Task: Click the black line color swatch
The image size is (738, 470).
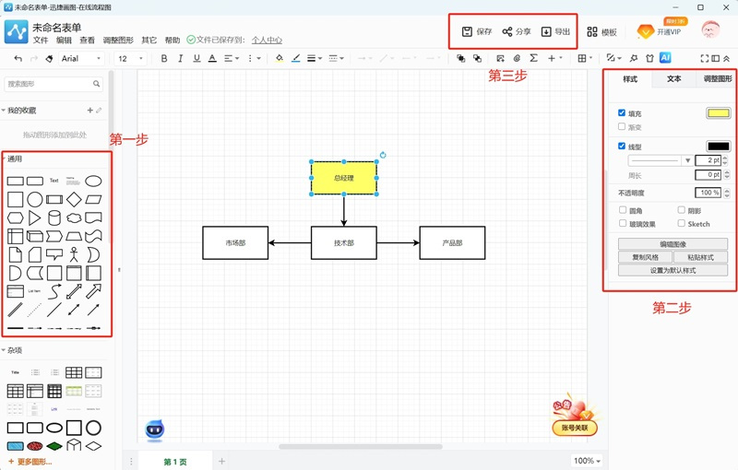Action: pos(719,147)
